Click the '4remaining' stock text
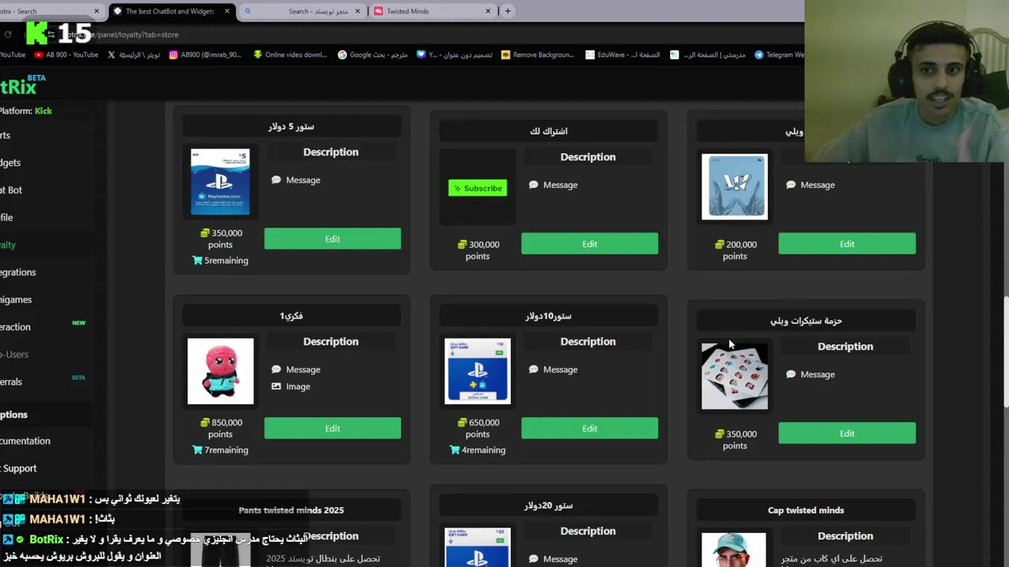Image resolution: width=1009 pixels, height=567 pixels. [483, 450]
